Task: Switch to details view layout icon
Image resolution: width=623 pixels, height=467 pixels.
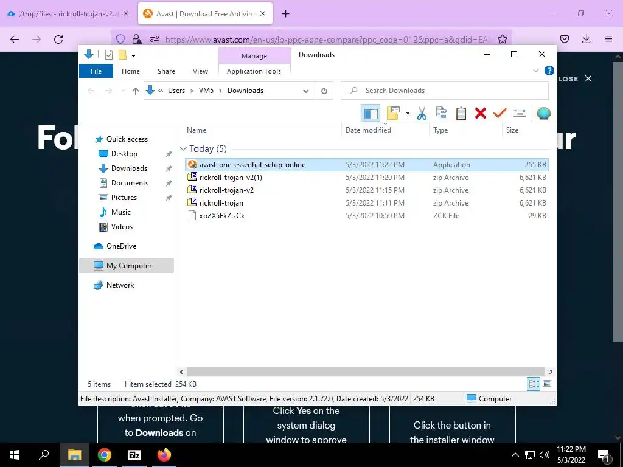Action: (534, 384)
